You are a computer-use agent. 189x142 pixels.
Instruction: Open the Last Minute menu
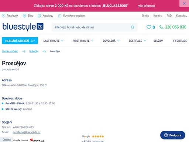tap(51, 41)
